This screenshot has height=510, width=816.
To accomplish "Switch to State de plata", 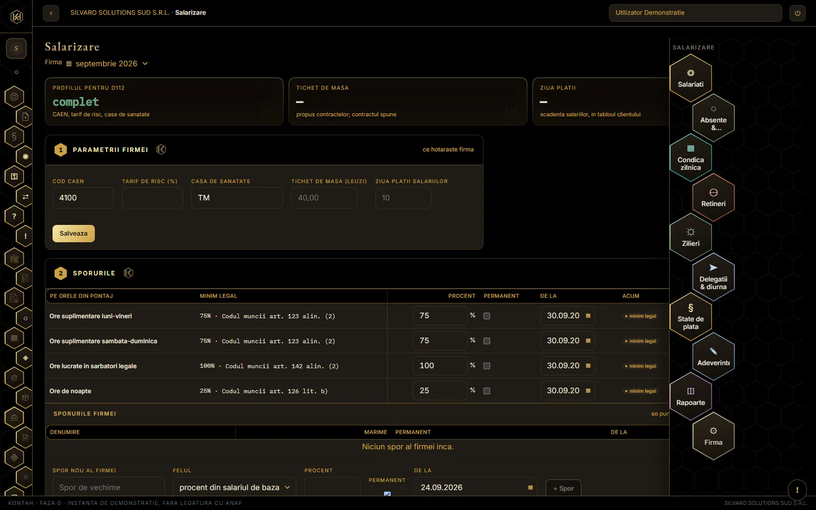I will 691,317.
